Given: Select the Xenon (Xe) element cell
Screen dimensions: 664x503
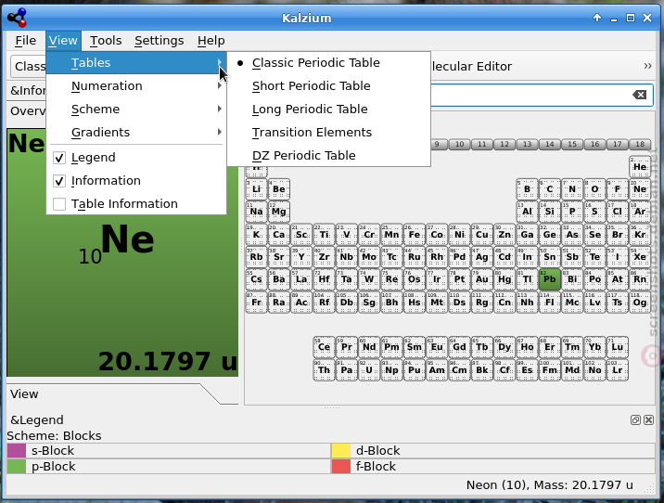Looking at the screenshot, I should click(x=640, y=257).
